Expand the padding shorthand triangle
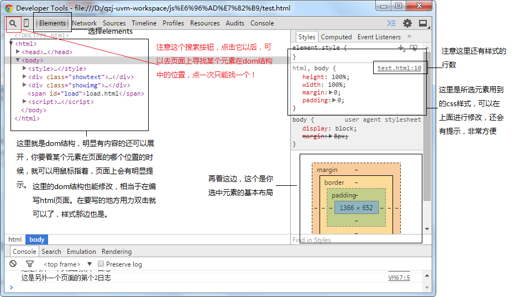518x297 pixels. pyautogui.click(x=334, y=100)
